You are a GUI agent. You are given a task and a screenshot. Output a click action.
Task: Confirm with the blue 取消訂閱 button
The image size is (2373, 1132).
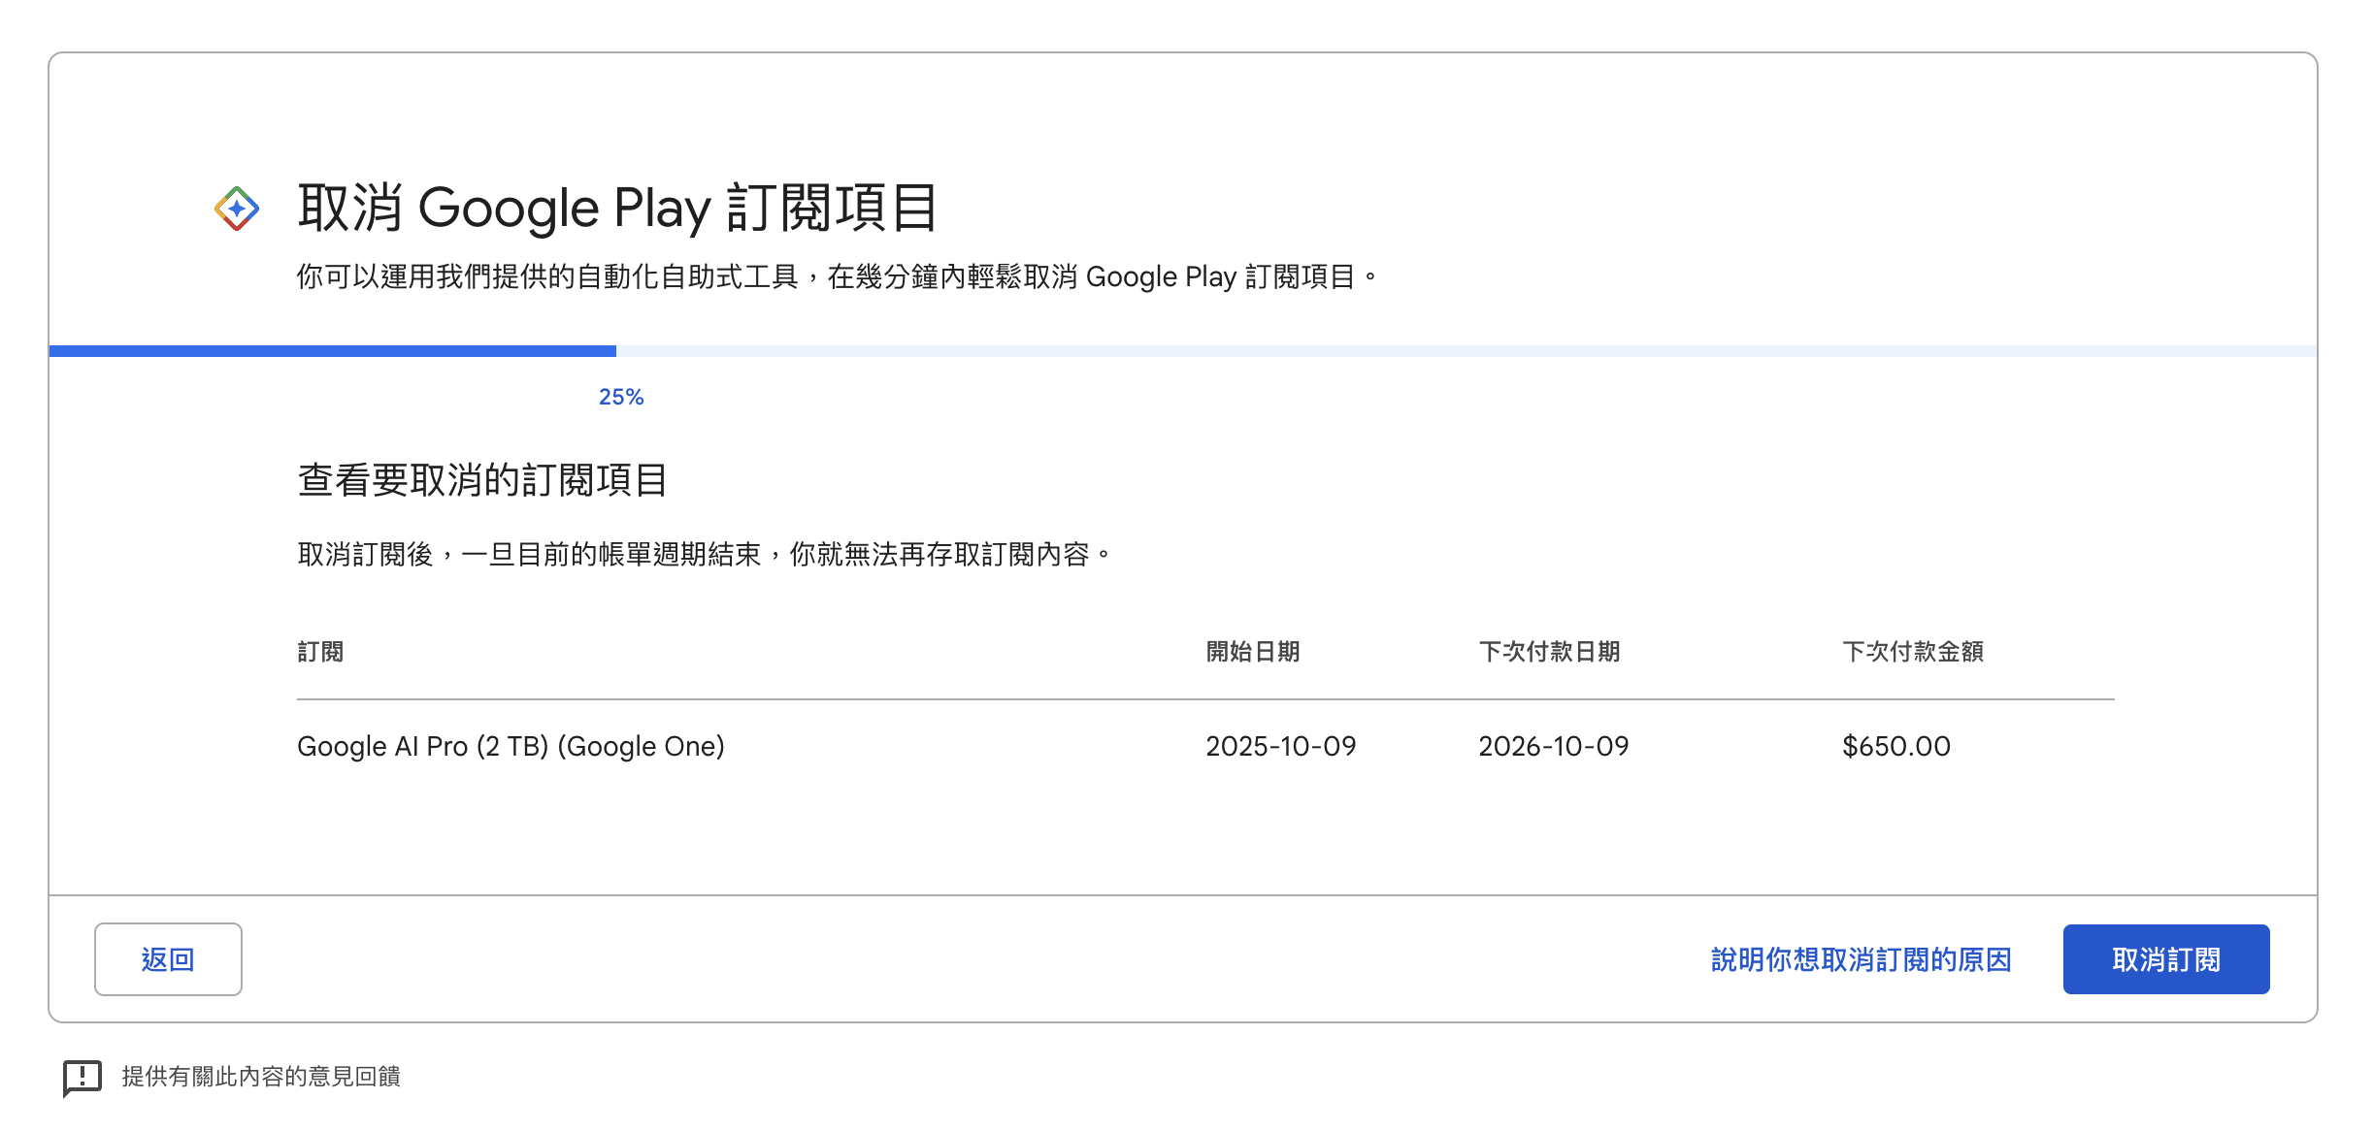(x=2166, y=959)
